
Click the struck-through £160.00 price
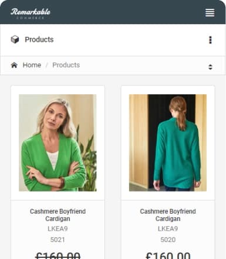[58, 255]
